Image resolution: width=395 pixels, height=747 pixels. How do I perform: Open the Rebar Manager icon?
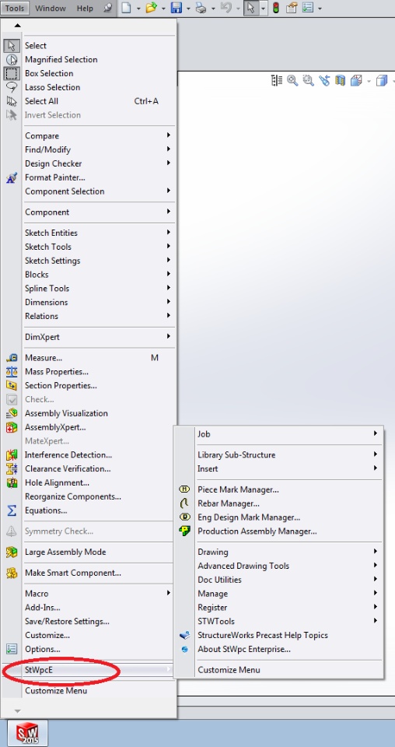[184, 503]
